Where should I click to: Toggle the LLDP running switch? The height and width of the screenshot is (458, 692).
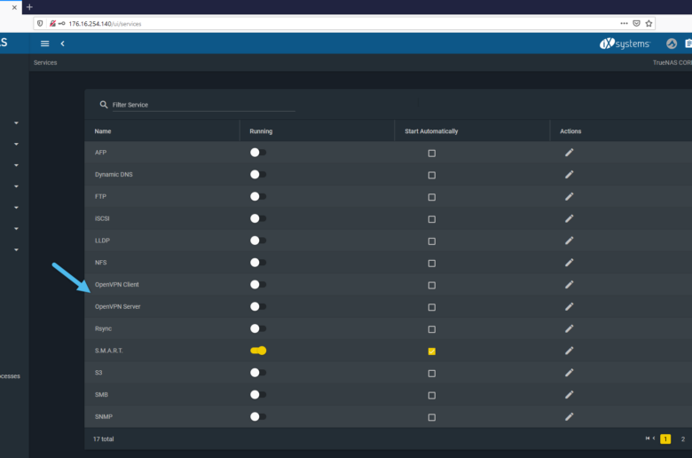tap(258, 241)
